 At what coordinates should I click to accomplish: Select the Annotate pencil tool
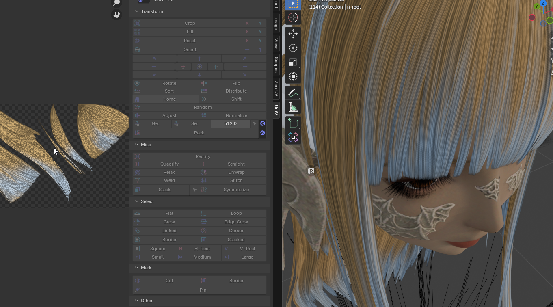pyautogui.click(x=293, y=93)
